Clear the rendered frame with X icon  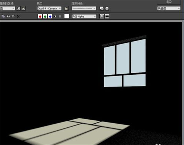(18, 16)
